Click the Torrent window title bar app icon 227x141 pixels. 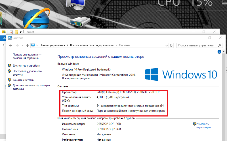pyautogui.click(x=4, y=32)
